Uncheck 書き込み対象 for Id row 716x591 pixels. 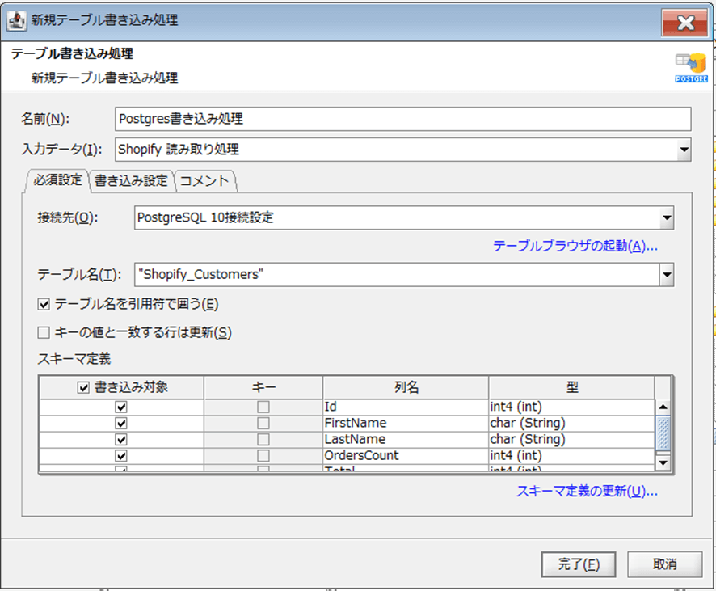(121, 407)
